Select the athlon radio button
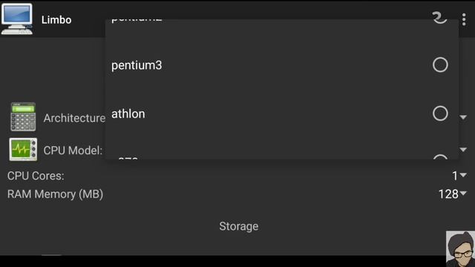 click(x=440, y=113)
